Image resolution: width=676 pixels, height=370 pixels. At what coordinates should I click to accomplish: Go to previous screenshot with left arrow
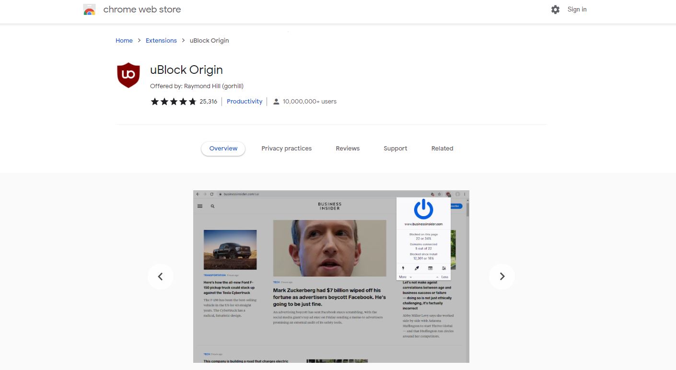click(x=161, y=277)
